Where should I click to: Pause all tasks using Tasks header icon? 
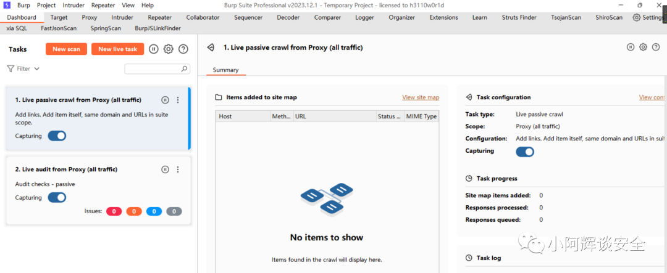click(x=154, y=49)
